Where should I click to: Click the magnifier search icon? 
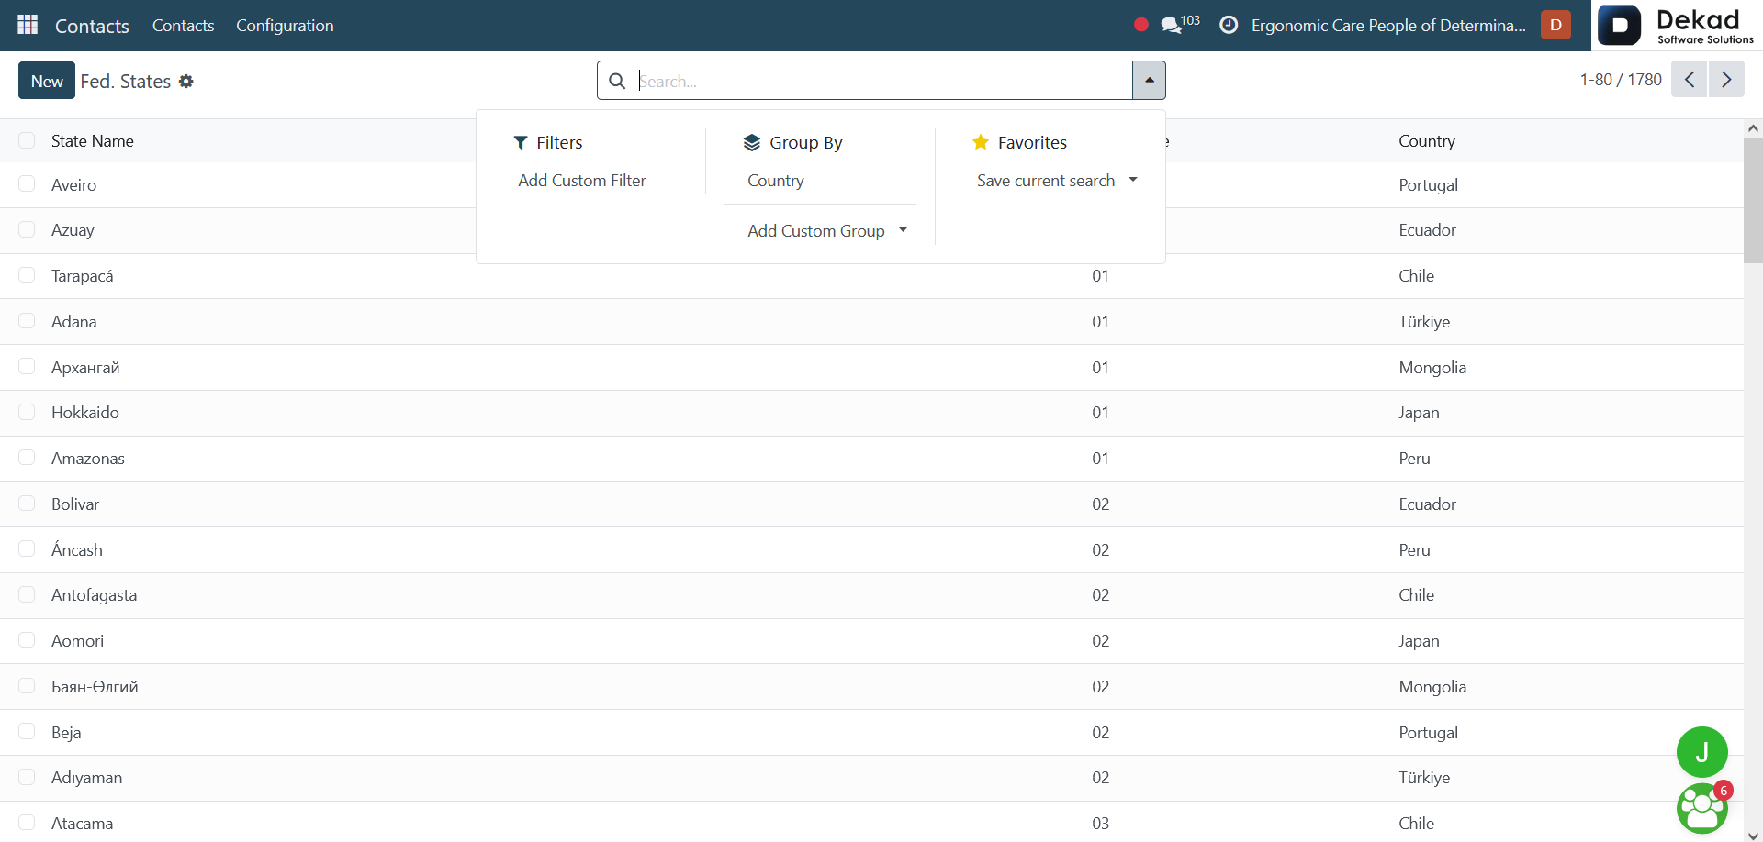[x=618, y=81]
